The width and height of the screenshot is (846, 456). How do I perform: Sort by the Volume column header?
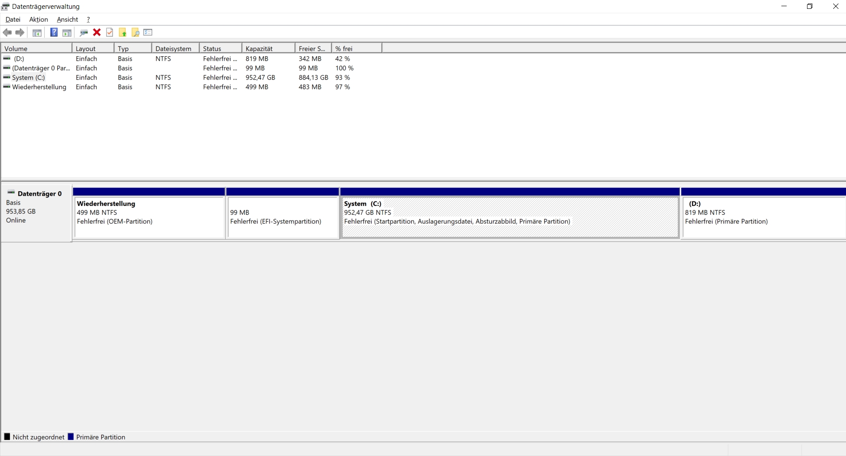point(36,48)
